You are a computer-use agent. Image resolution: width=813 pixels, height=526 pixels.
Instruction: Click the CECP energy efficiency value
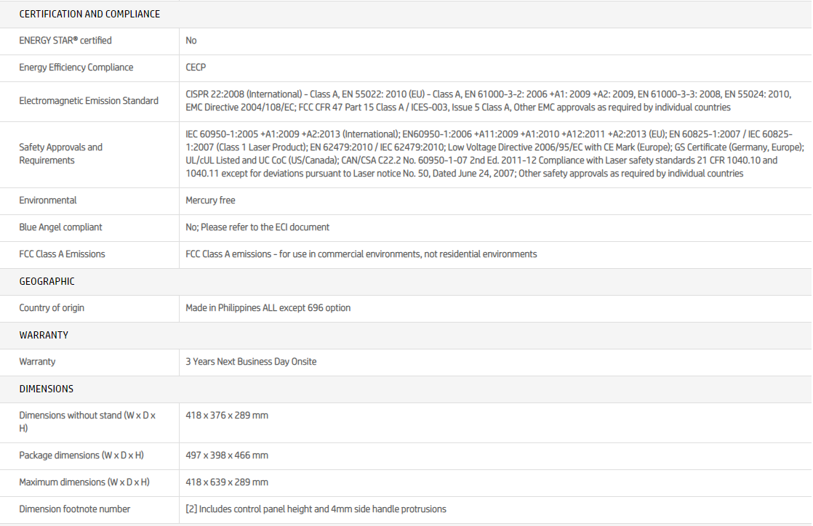coord(196,68)
